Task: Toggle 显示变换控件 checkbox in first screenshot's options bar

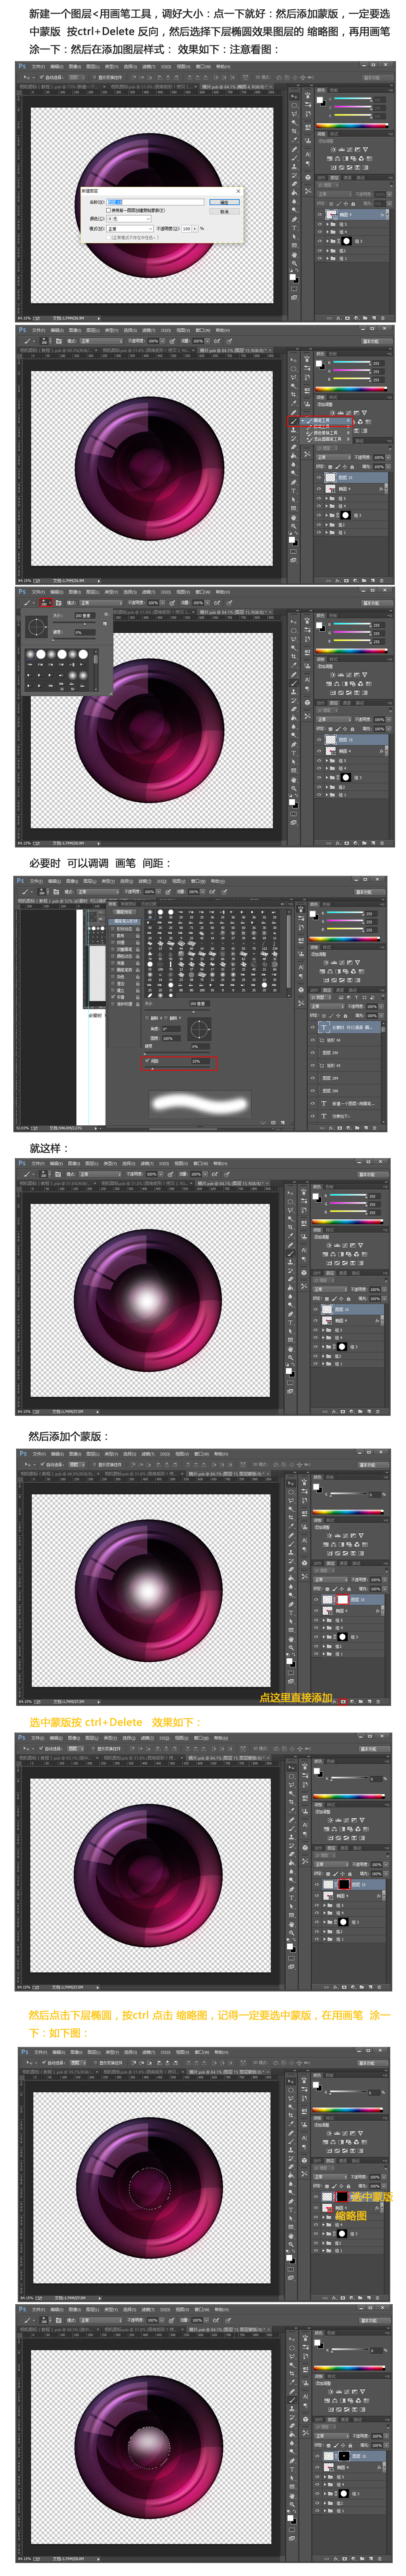Action: [95, 77]
